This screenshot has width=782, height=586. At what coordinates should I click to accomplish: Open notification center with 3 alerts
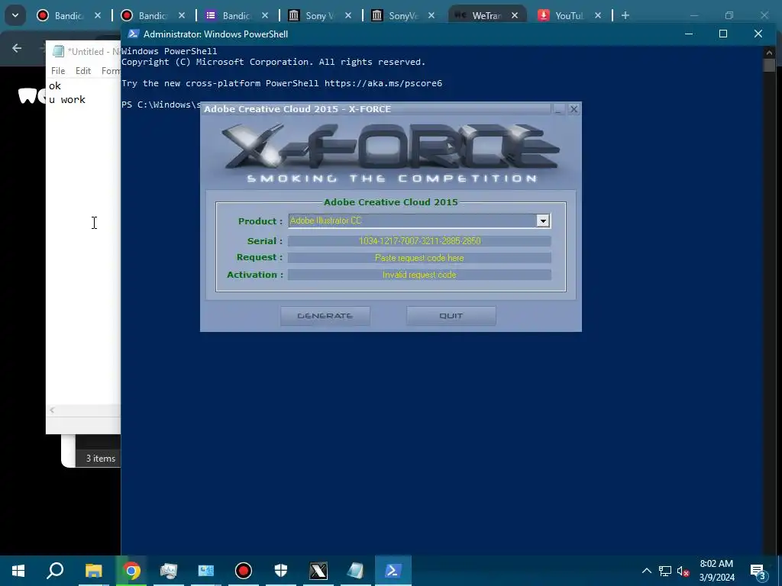(758, 571)
